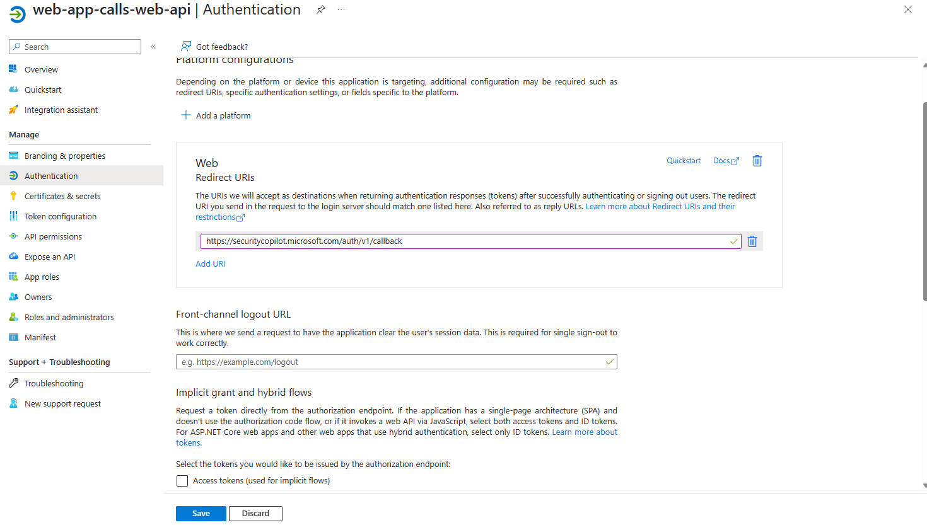Viewport: 927px width, 525px height.
Task: Open the Manifest section
Action: (x=41, y=337)
